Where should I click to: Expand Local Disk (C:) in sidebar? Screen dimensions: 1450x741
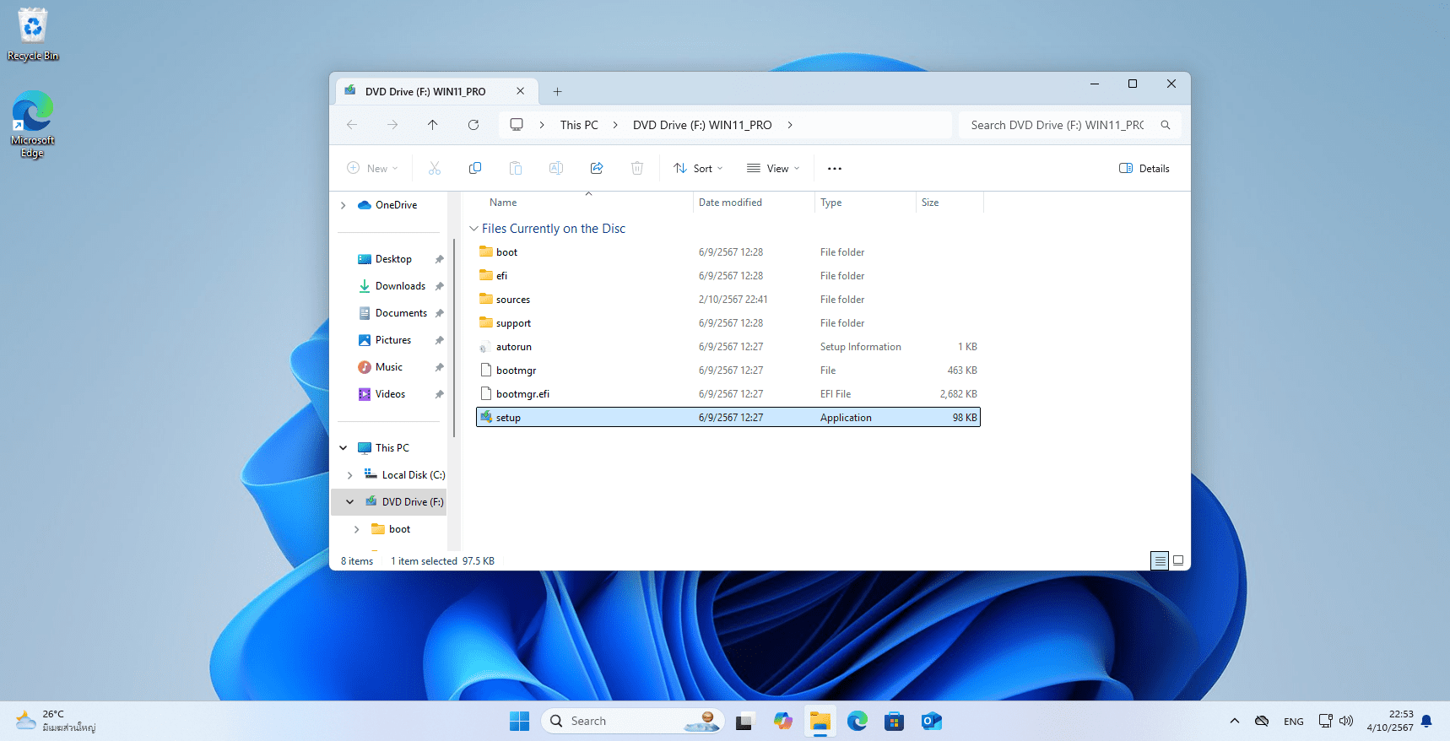click(x=350, y=475)
